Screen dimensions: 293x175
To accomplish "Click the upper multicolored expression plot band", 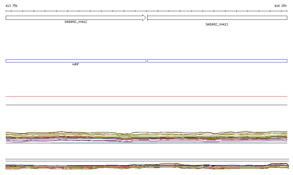I will click(146, 137).
